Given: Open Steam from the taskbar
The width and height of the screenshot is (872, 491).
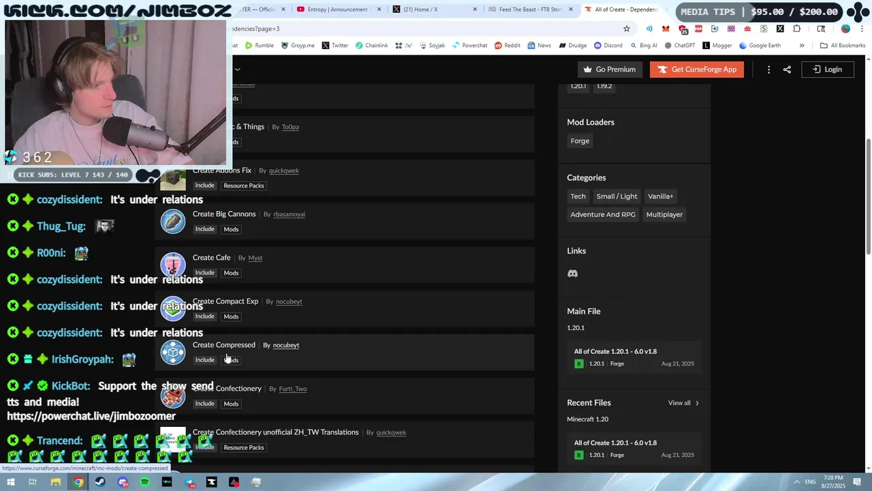Looking at the screenshot, I should (x=100, y=482).
